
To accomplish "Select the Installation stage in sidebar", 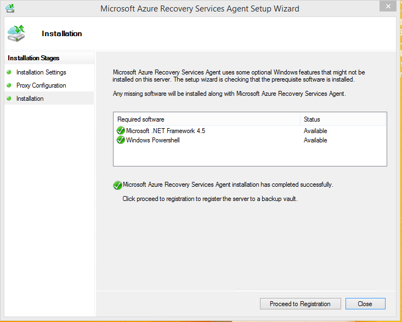I will pos(30,99).
